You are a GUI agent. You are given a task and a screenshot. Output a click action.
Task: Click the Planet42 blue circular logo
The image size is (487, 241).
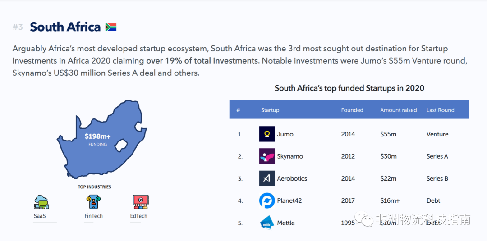pos(267,200)
